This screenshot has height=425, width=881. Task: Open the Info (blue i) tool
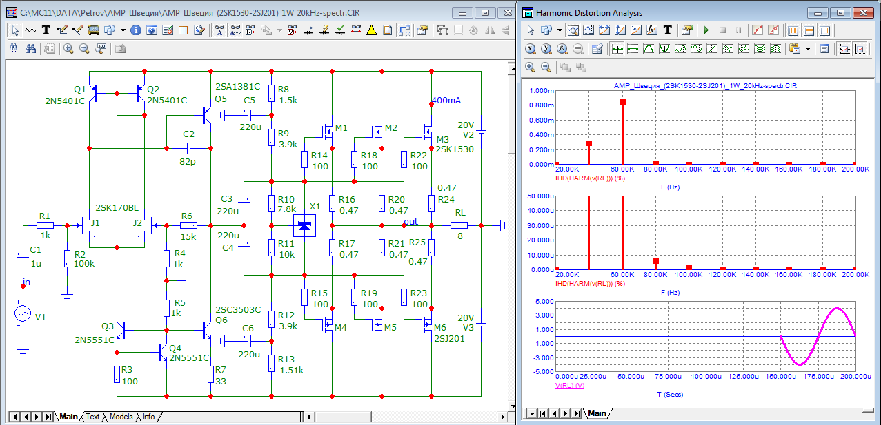click(x=135, y=30)
